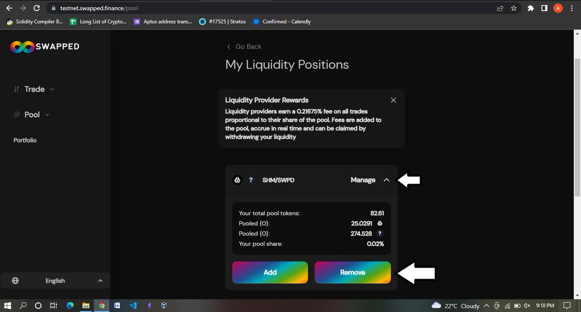
Task: Bookmark this page with the star icon
Action: 514,8
